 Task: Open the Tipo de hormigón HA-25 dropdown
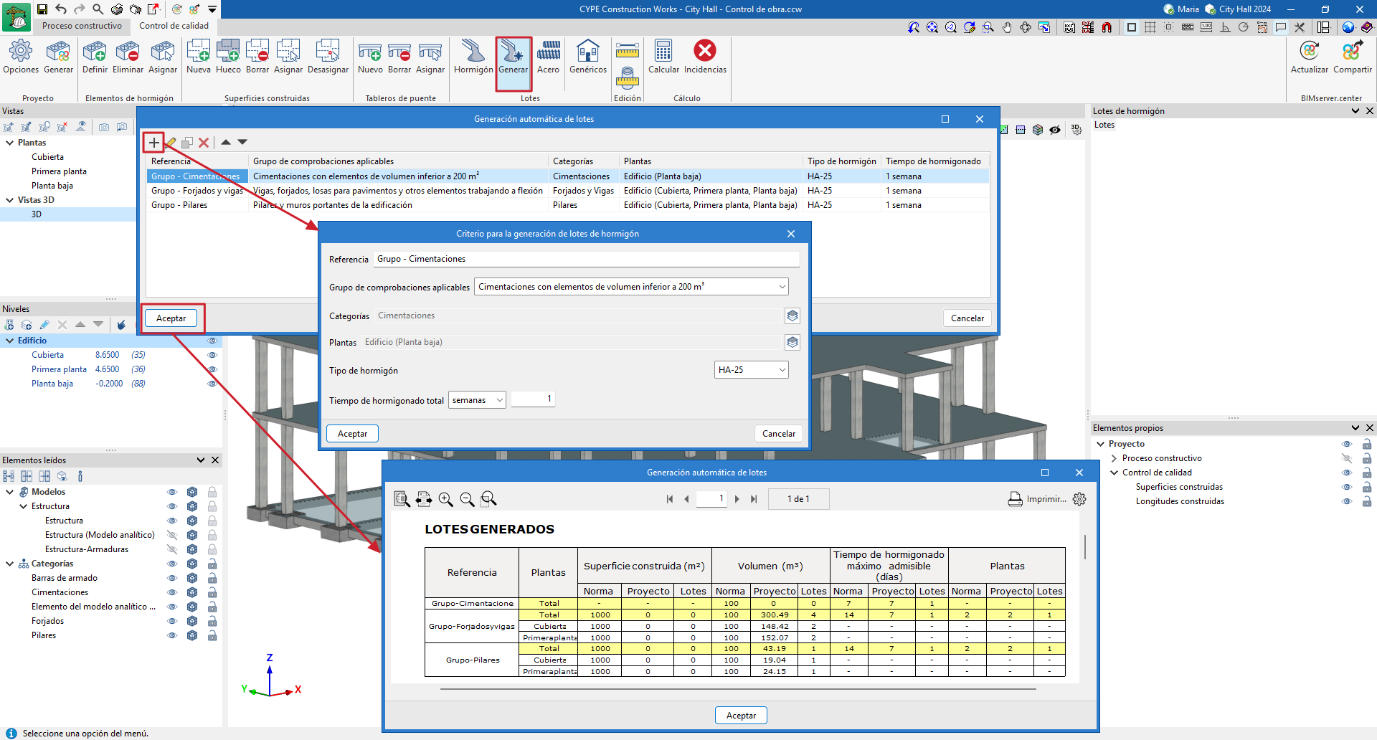pyautogui.click(x=751, y=370)
